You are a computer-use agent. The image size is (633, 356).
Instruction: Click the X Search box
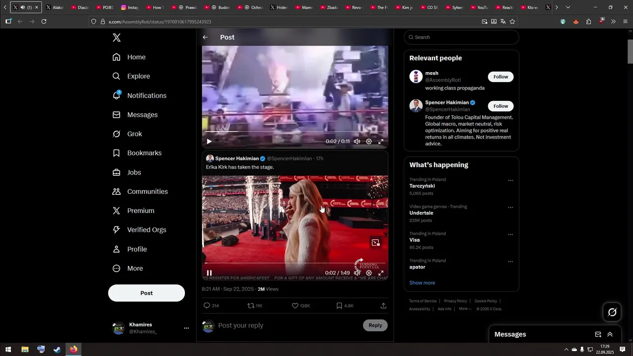click(461, 37)
